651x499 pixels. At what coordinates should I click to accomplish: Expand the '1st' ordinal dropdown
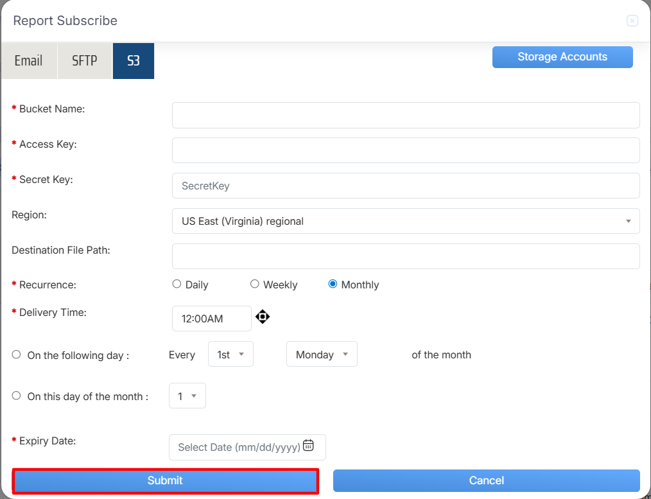click(230, 355)
